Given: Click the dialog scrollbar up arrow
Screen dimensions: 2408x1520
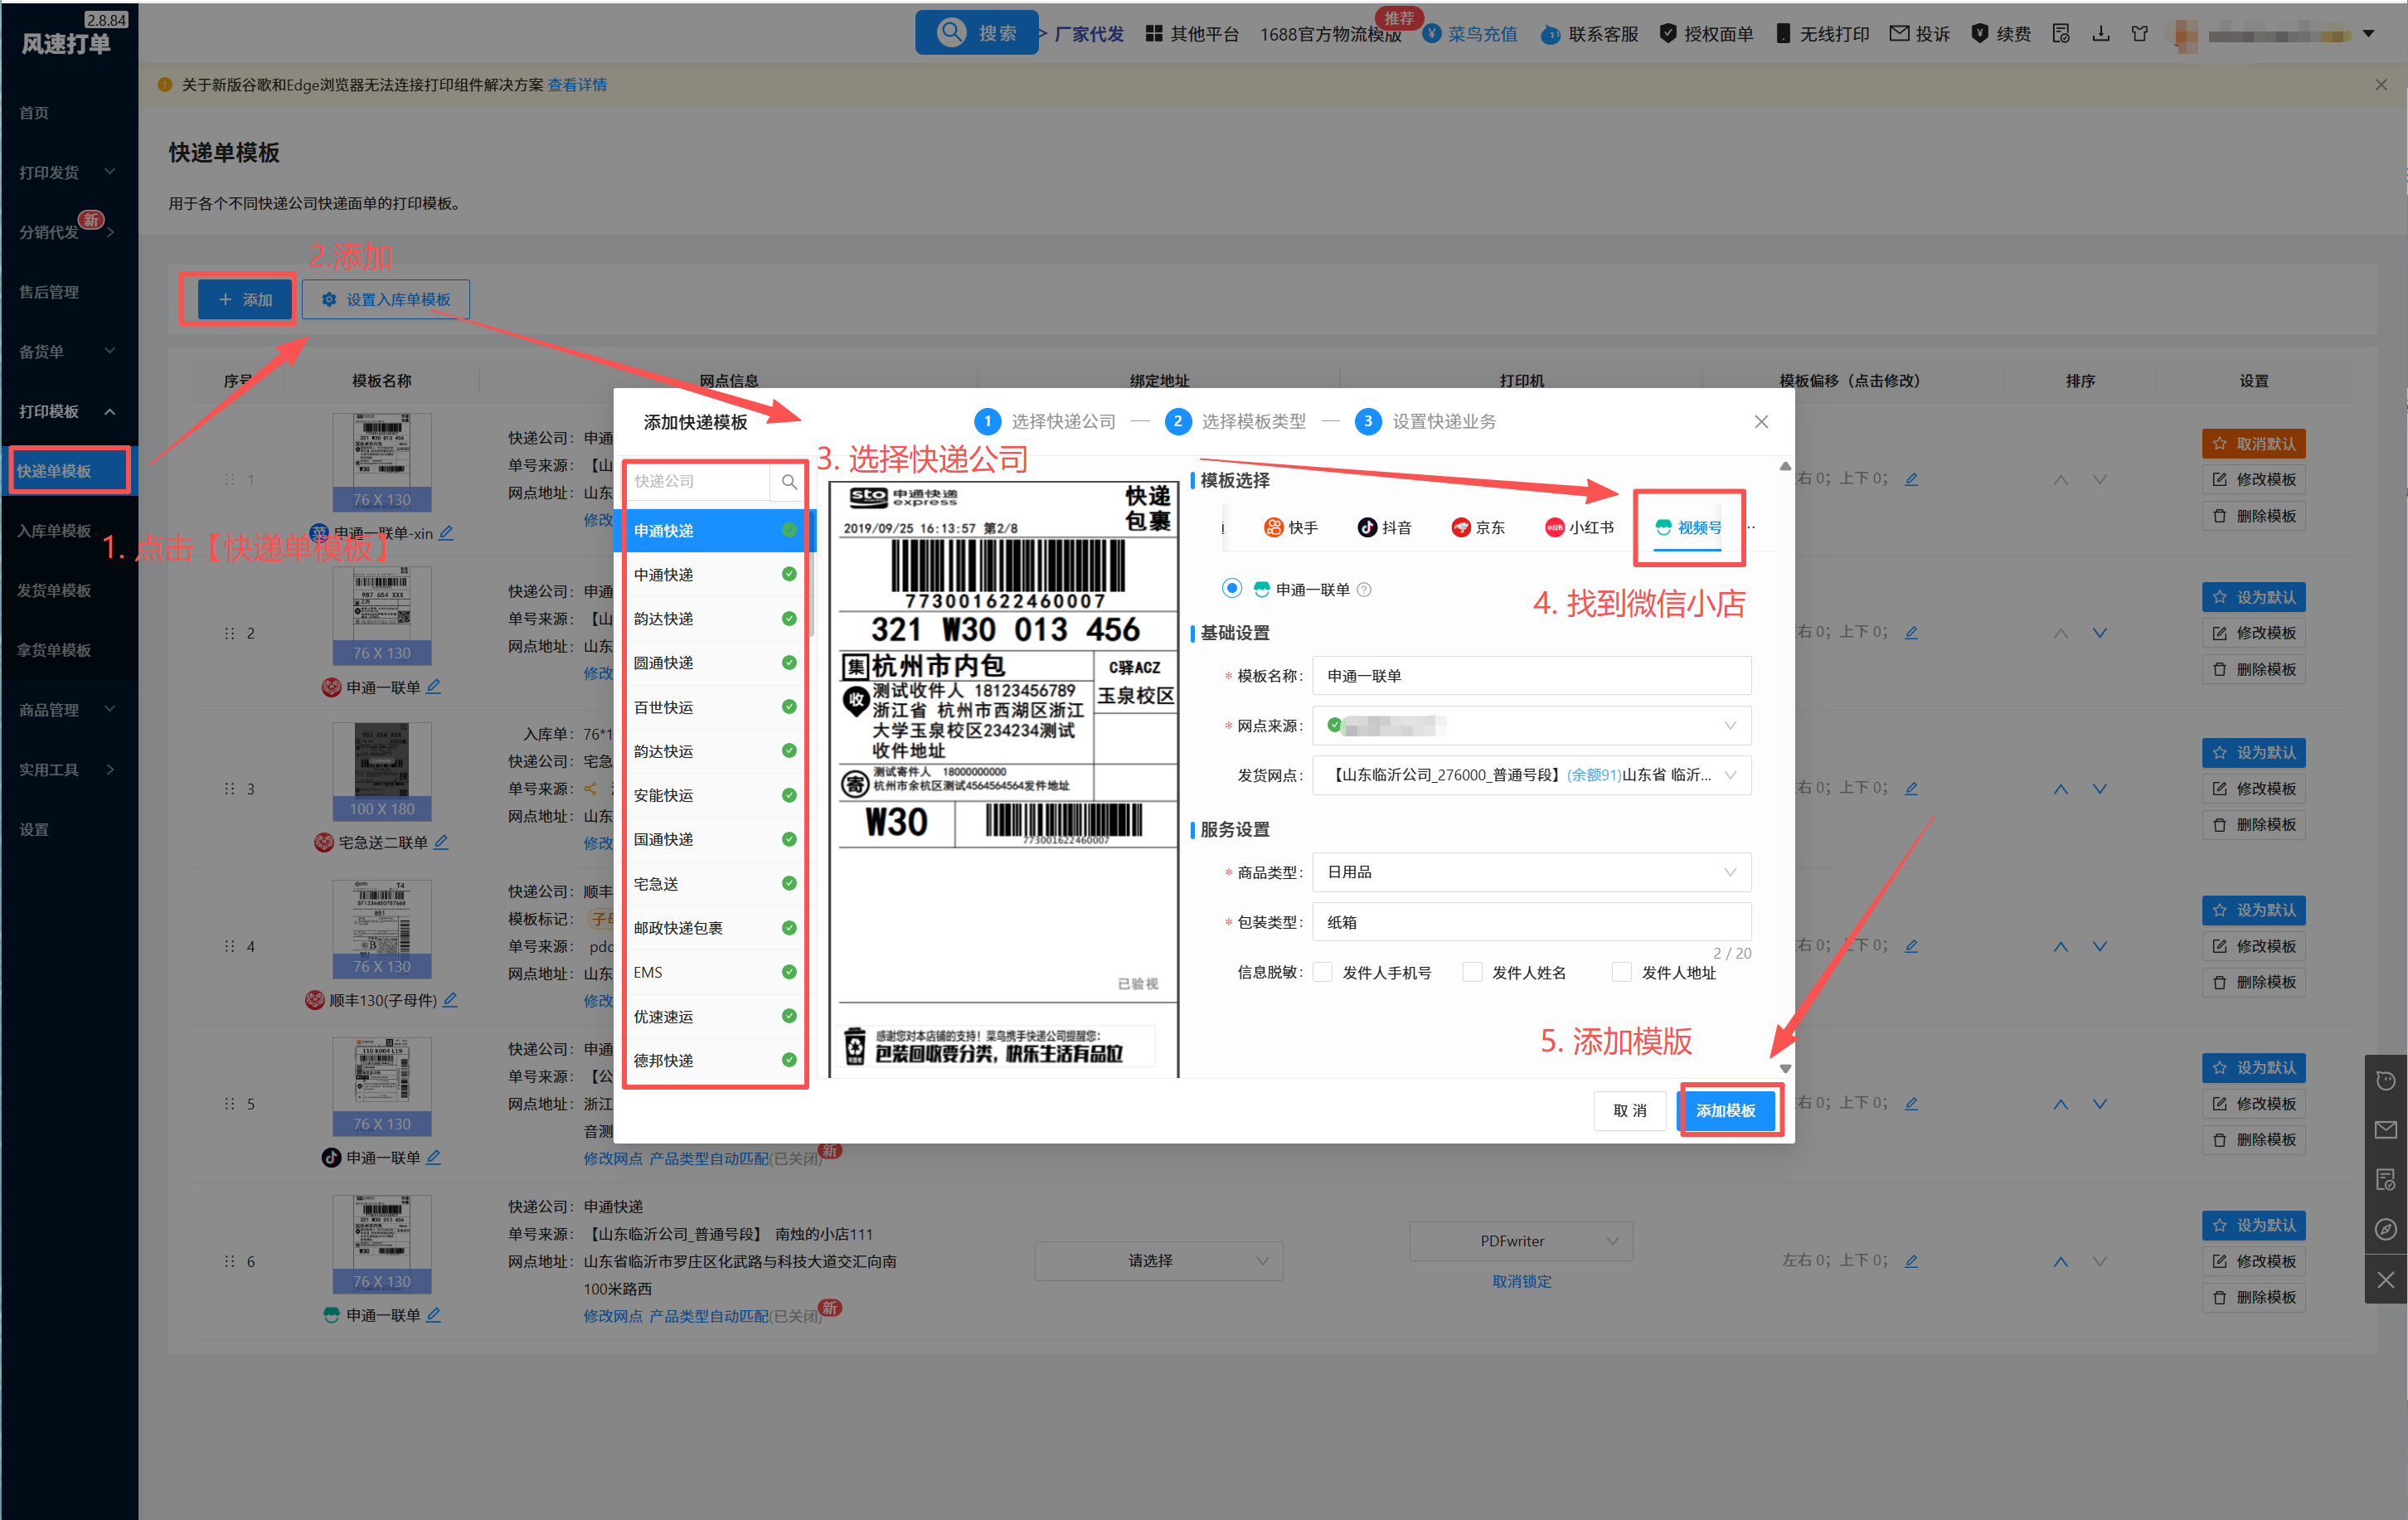Looking at the screenshot, I should 1785,466.
